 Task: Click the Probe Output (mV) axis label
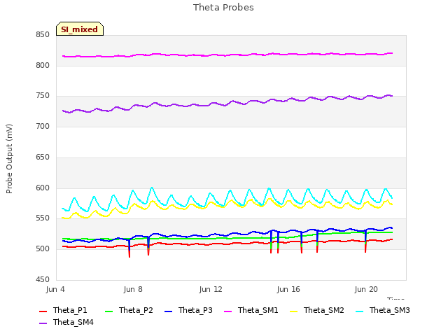point(9,159)
